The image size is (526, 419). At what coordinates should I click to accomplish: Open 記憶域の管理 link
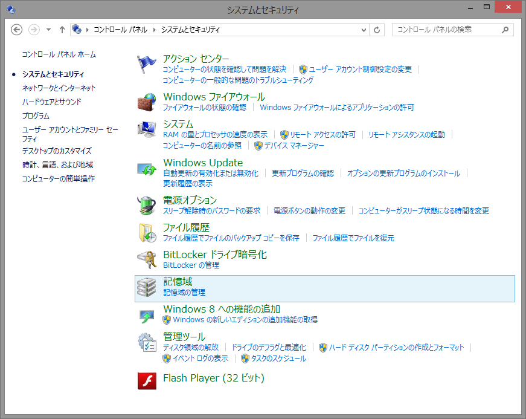click(184, 293)
